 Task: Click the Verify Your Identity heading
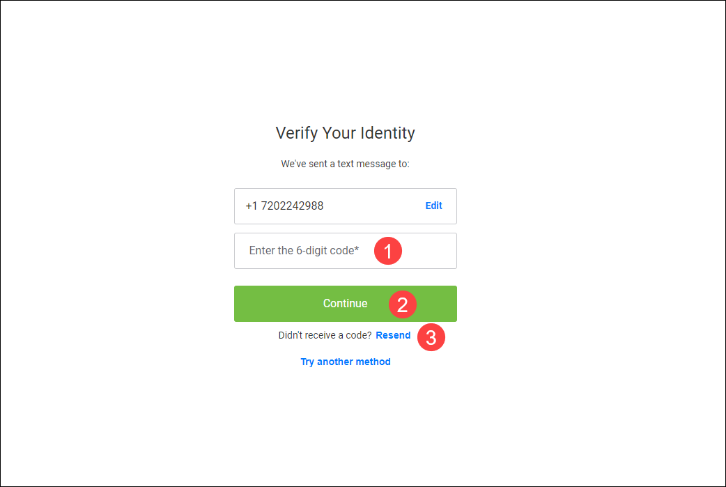346,133
